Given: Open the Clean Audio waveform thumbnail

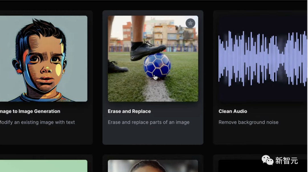Looking at the screenshot, I should (263, 59).
